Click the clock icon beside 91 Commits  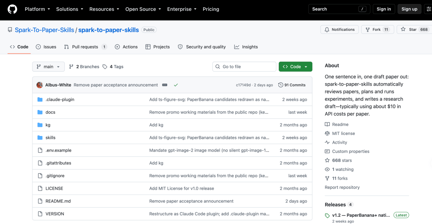coord(280,85)
